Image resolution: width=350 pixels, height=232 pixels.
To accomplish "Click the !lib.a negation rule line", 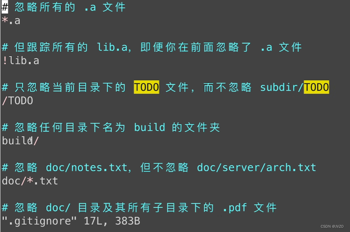I will click(x=21, y=61).
